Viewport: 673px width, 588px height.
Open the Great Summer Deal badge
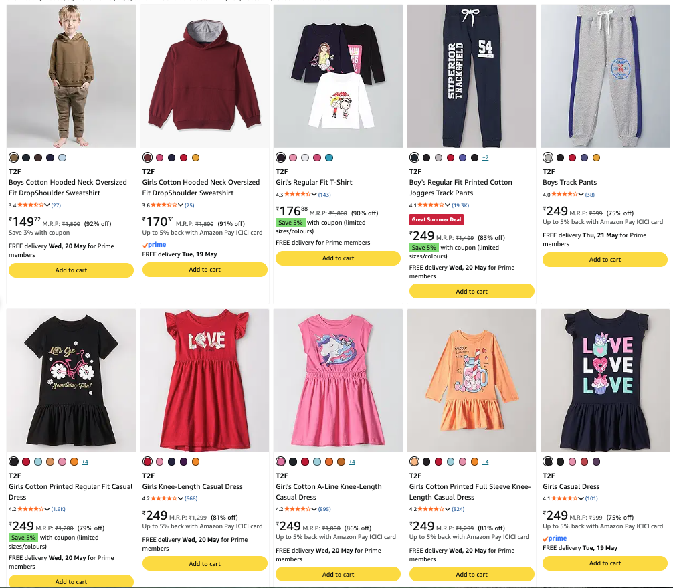(x=436, y=219)
